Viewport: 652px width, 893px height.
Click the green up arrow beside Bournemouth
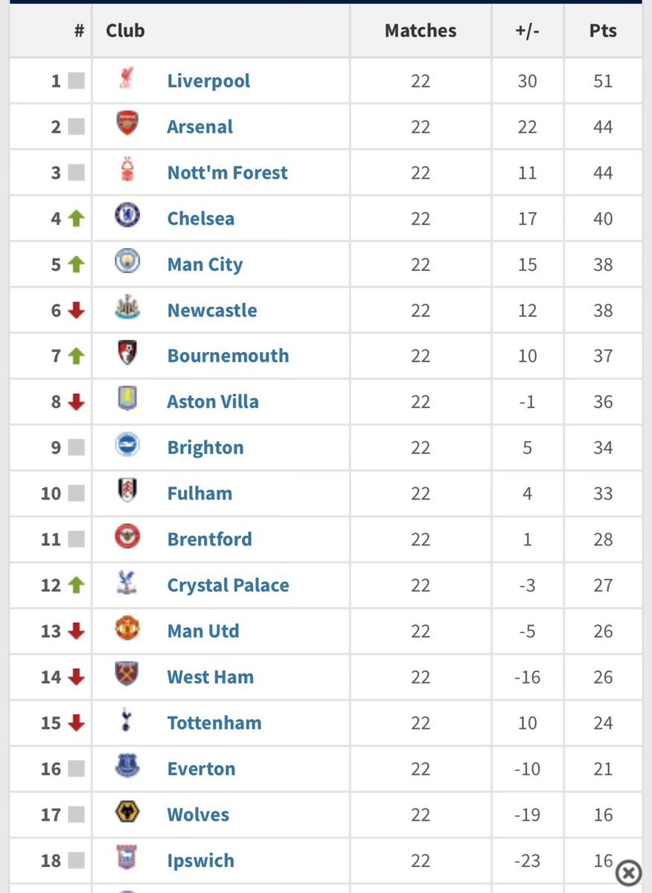tap(77, 356)
